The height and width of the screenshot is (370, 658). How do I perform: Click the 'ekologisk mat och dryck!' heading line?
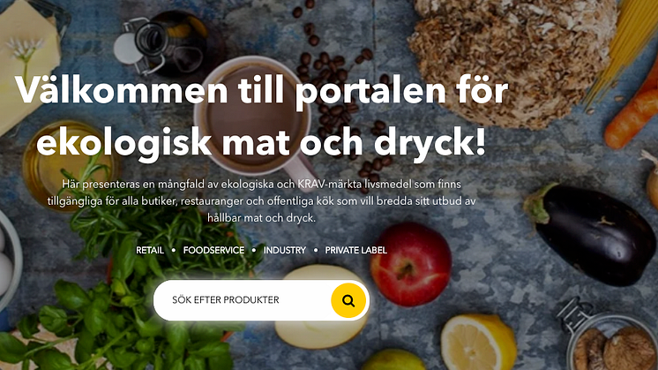(261, 142)
